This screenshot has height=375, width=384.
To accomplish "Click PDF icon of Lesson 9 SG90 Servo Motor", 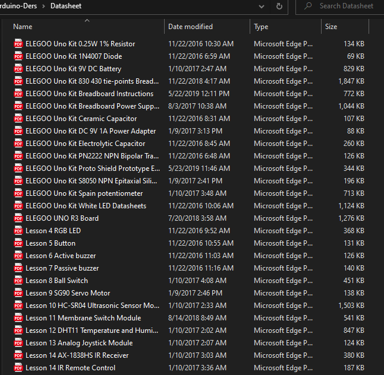I will [18, 293].
